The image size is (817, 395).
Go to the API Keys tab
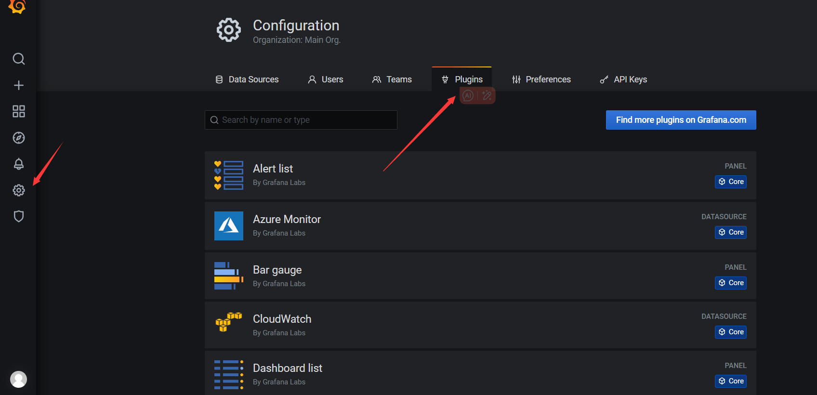point(623,79)
